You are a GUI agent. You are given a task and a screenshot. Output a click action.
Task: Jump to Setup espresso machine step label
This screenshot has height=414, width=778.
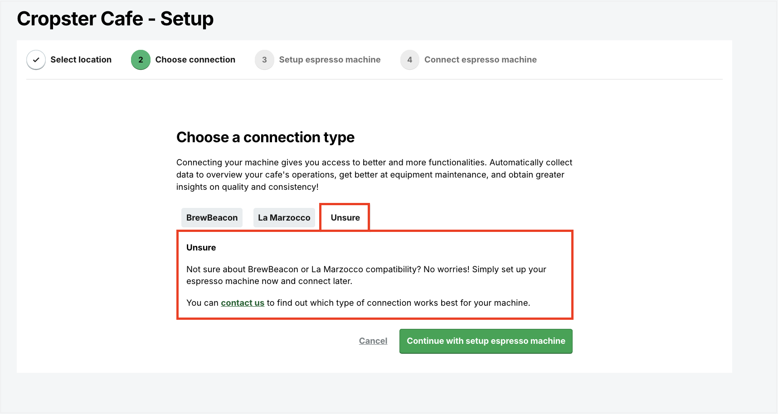coord(330,60)
